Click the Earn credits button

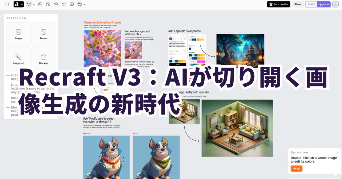[x=278, y=4]
